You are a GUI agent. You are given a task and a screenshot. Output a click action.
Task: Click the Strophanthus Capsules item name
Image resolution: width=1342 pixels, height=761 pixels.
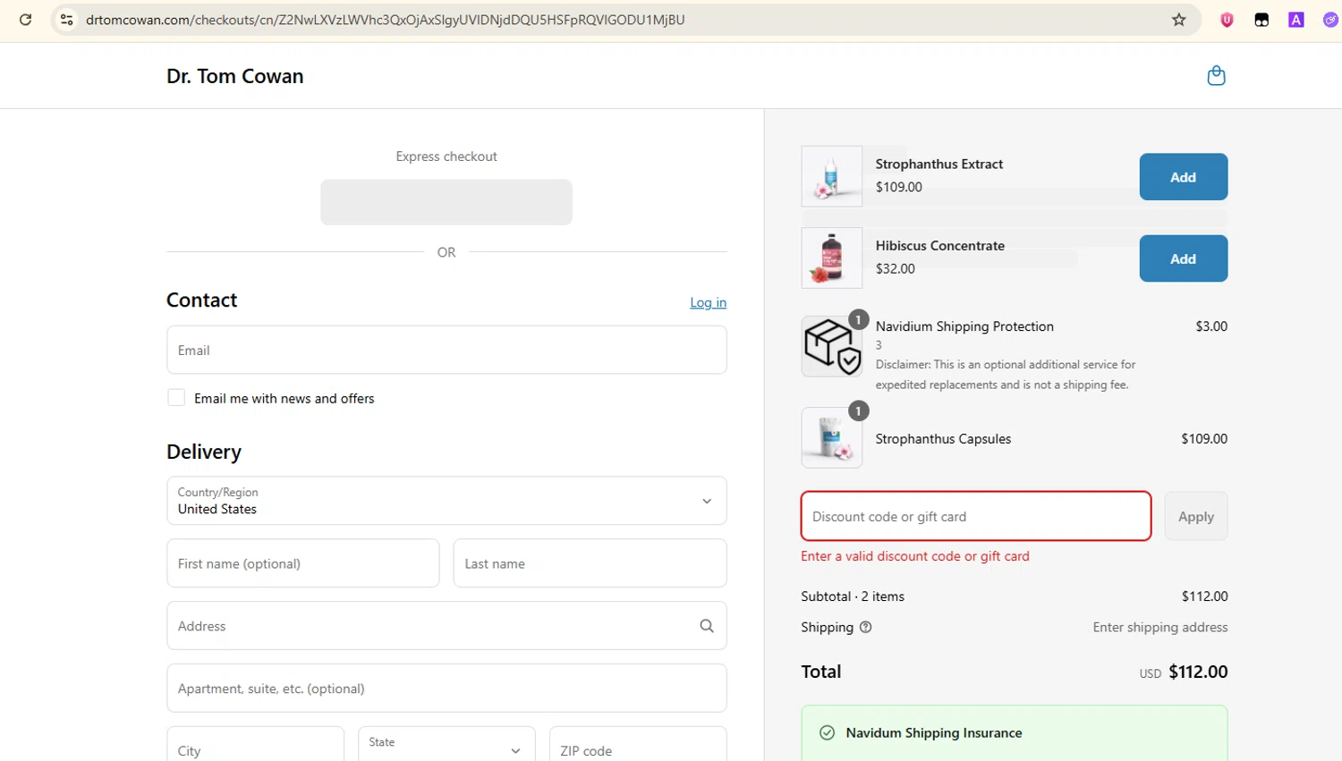pyautogui.click(x=943, y=439)
